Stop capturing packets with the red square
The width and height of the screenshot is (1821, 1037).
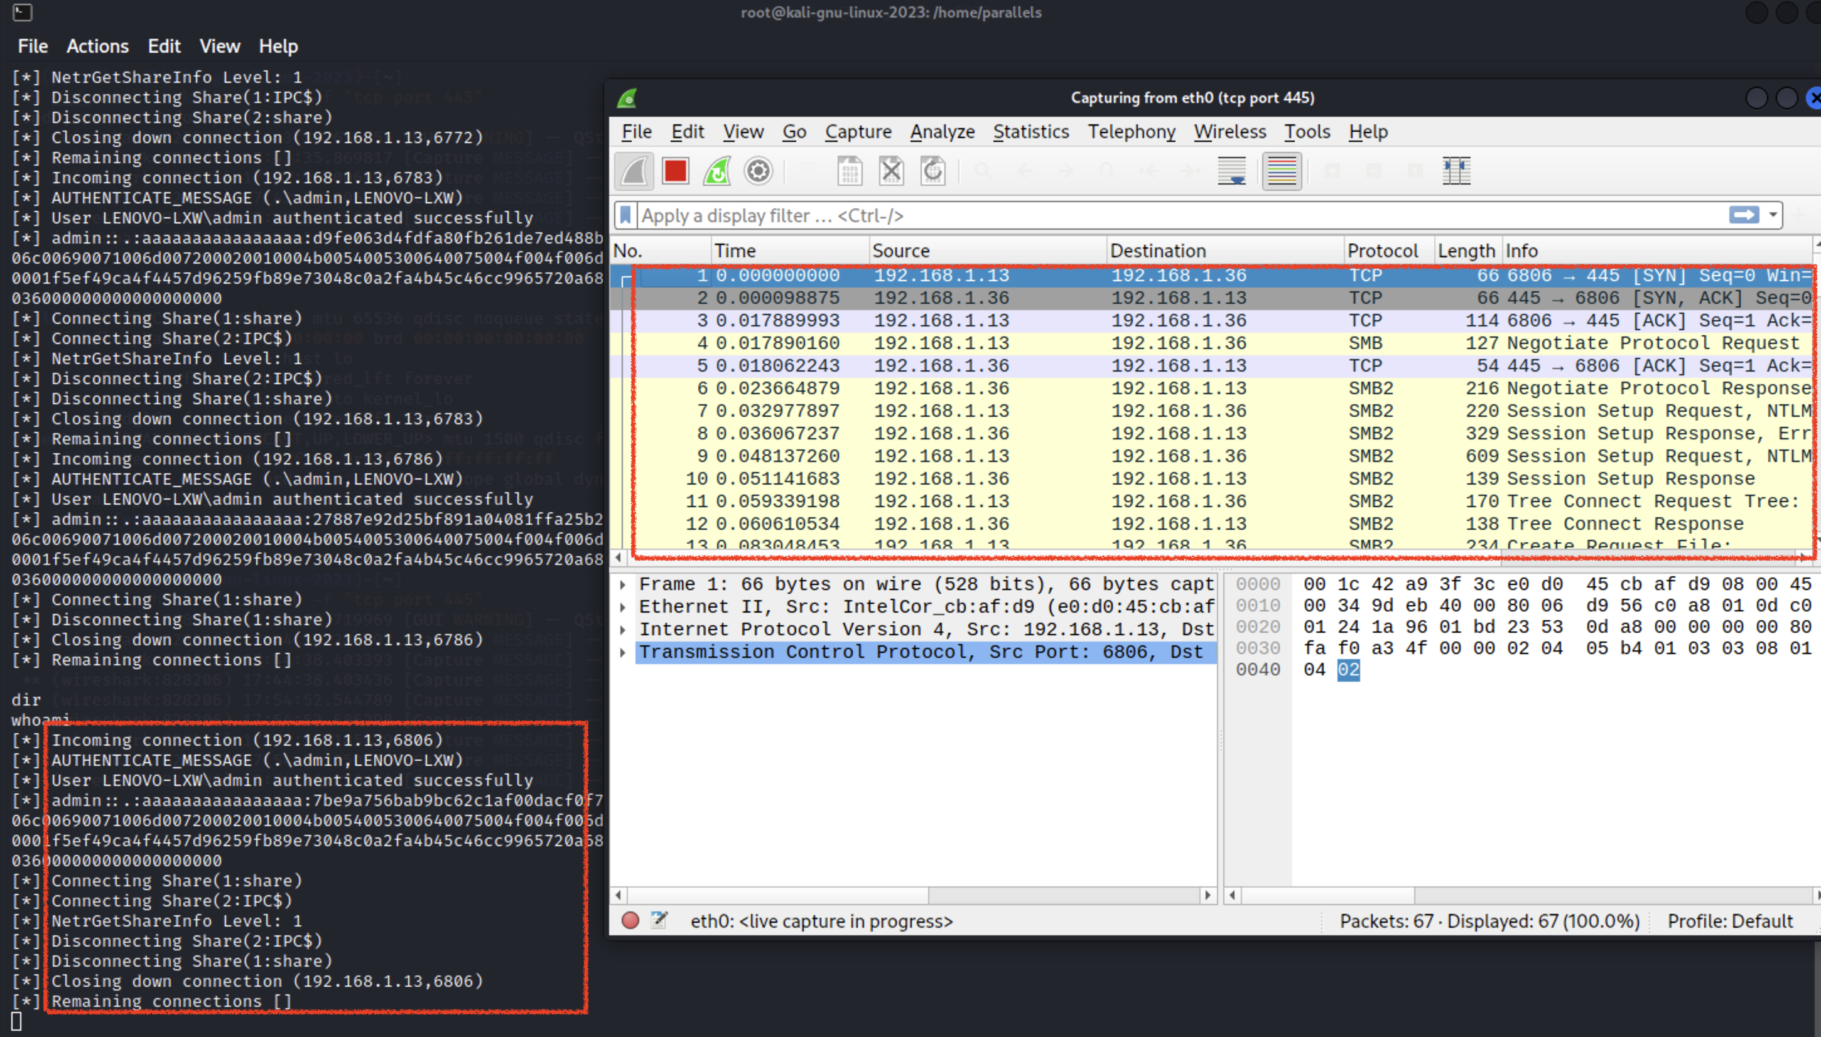(674, 171)
